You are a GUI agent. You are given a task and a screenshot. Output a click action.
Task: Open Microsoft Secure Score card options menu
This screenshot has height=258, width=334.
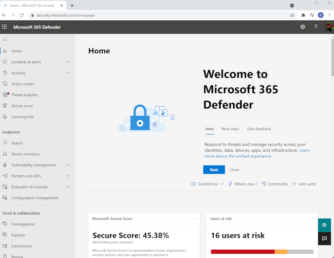[x=194, y=218]
